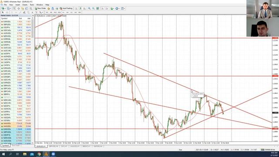
Task: Select USDJPYc row in Market Watch
Action: coord(16,27)
